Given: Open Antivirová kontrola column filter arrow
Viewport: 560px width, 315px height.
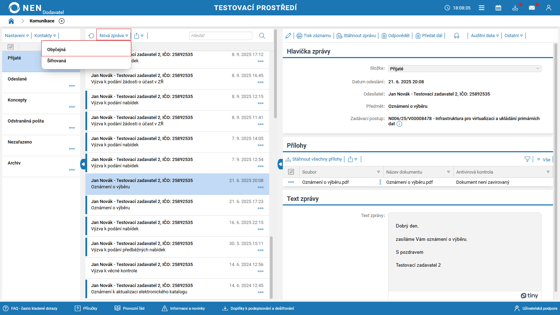Looking at the screenshot, I should 548,172.
